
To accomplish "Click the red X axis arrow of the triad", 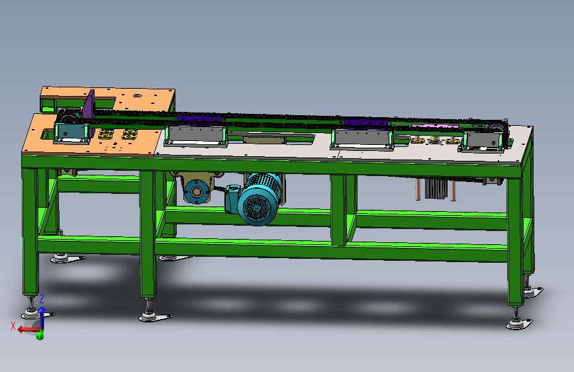I will click(28, 330).
